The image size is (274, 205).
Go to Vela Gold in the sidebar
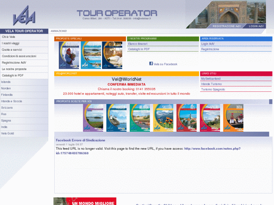(24, 134)
